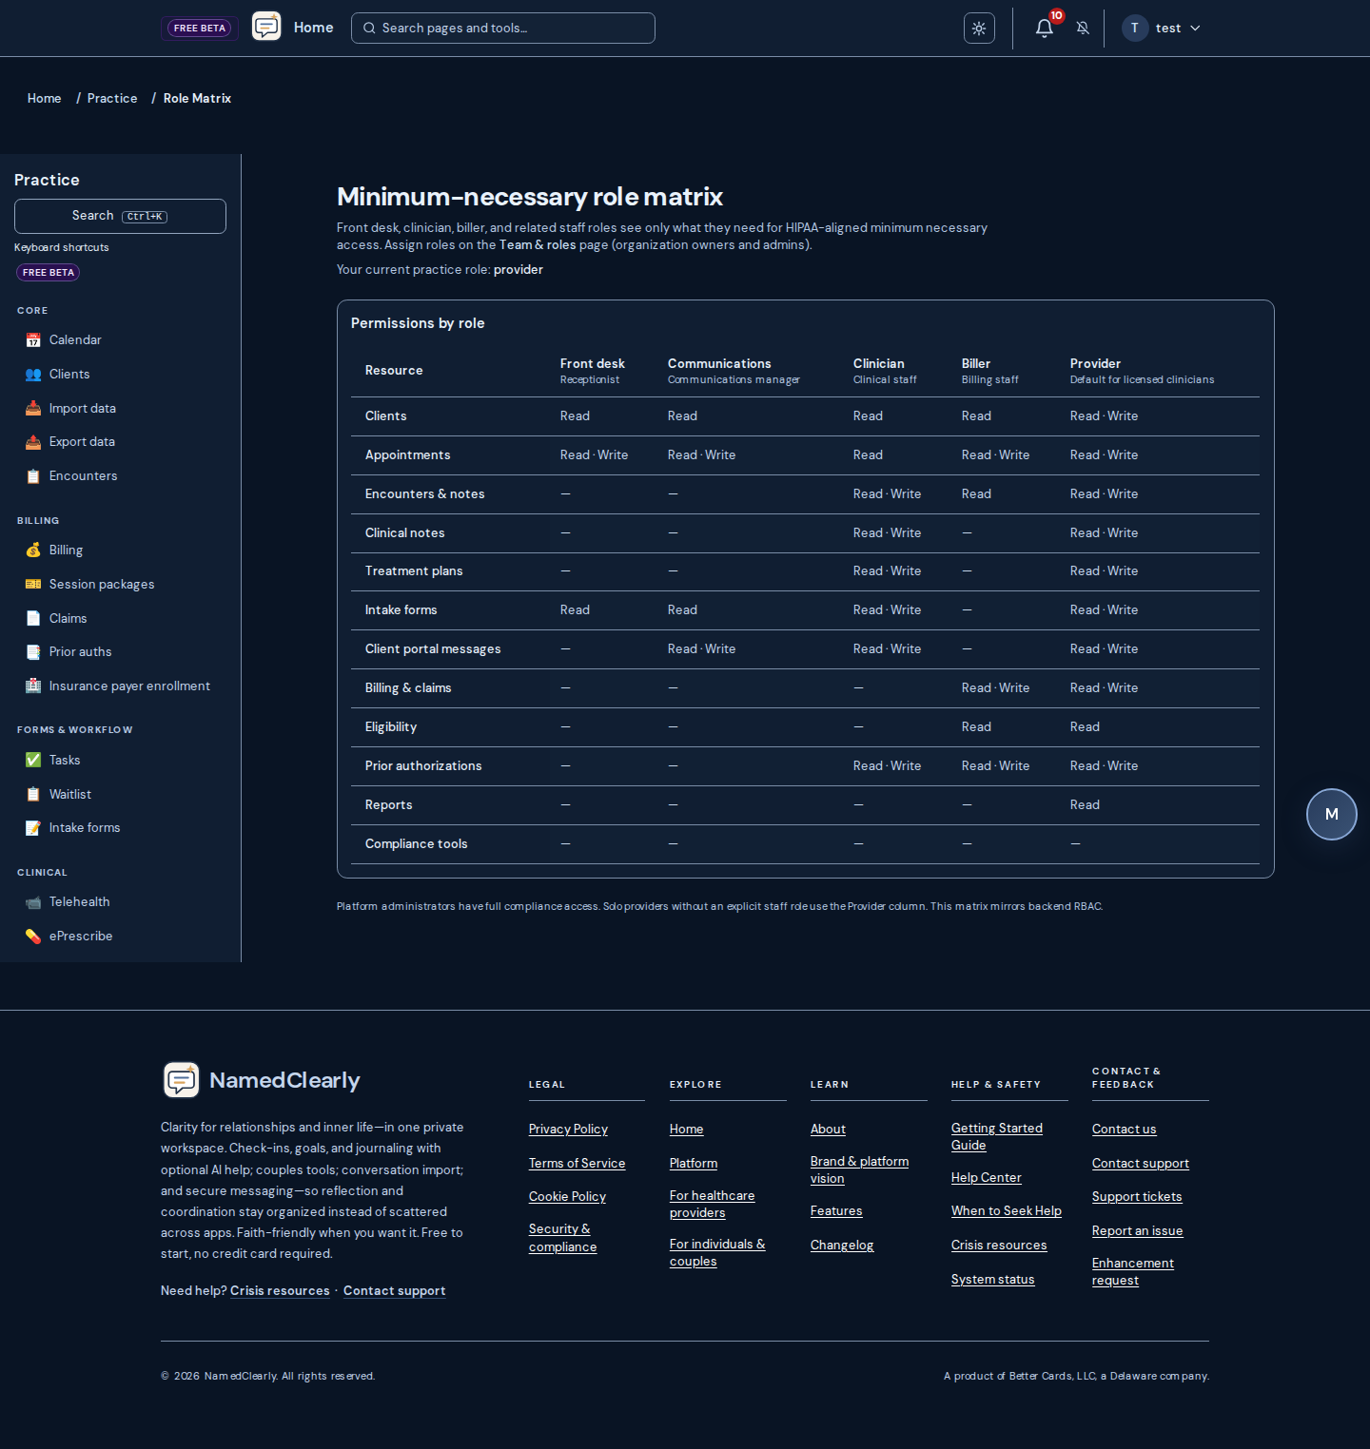Open System status footer link
The height and width of the screenshot is (1449, 1370).
click(992, 1280)
